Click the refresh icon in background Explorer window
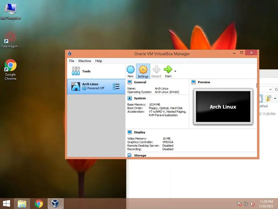The width and height of the screenshot is (278, 209). point(276,89)
